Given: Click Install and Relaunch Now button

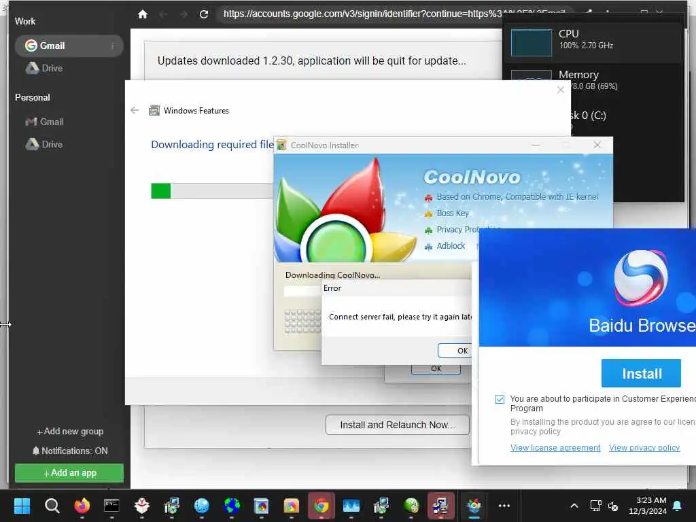Looking at the screenshot, I should [397, 425].
